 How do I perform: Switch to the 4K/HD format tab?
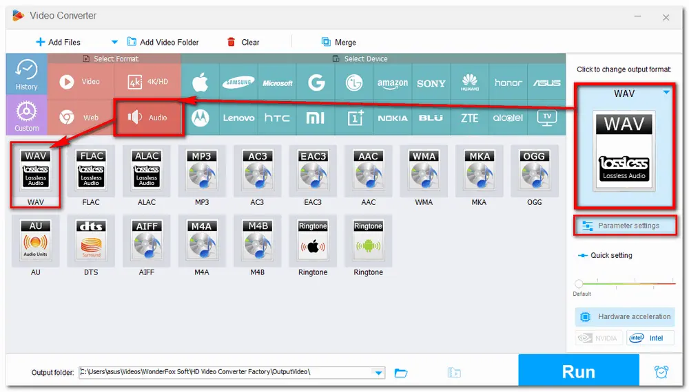point(147,82)
